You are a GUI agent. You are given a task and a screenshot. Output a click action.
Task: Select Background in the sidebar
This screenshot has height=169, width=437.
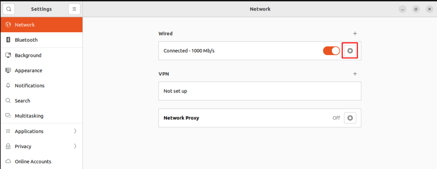(x=41, y=55)
